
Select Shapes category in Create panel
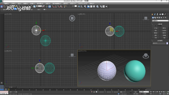pyautogui.click(x=155, y=18)
